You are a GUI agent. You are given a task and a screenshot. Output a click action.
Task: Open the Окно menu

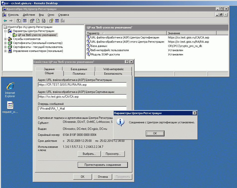click(x=51, y=15)
